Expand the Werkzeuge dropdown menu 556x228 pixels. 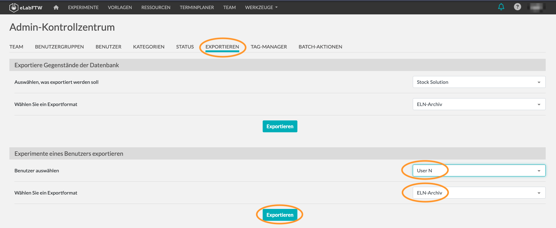tap(261, 8)
